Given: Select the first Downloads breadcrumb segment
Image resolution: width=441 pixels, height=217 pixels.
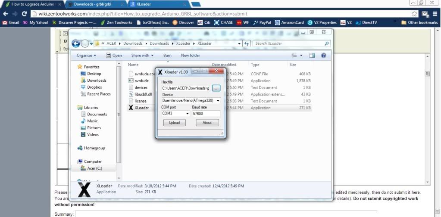Looking at the screenshot, I should coord(133,43).
